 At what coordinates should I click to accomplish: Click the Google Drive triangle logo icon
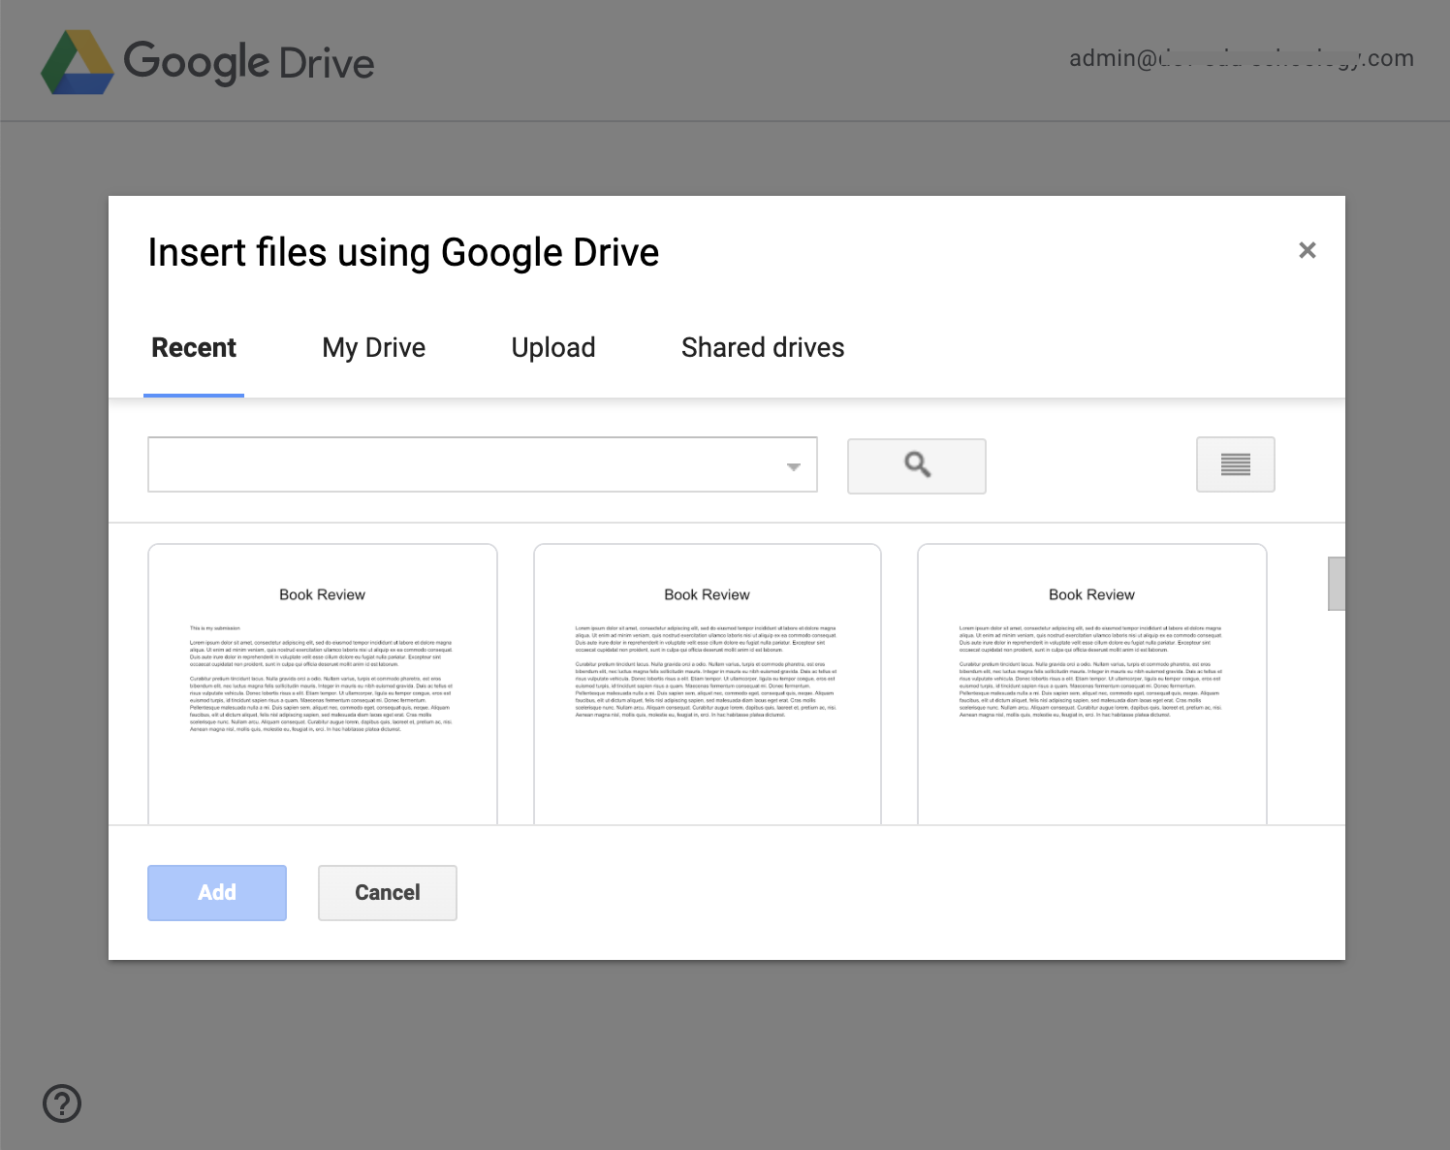coord(78,63)
